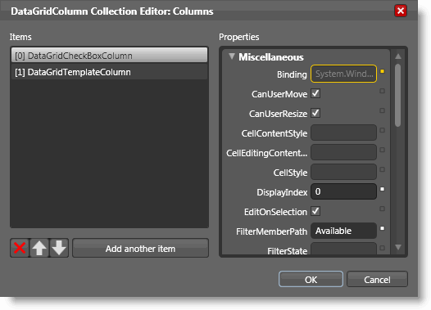Click the DisplayIndex advanced options marker
The width and height of the screenshot is (431, 310).
point(382,189)
